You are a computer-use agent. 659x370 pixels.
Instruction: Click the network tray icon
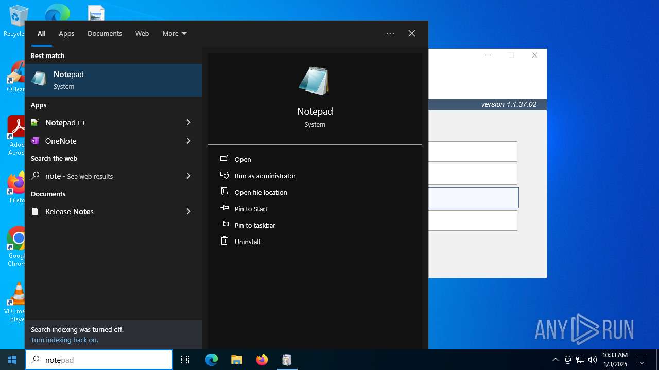pyautogui.click(x=580, y=360)
